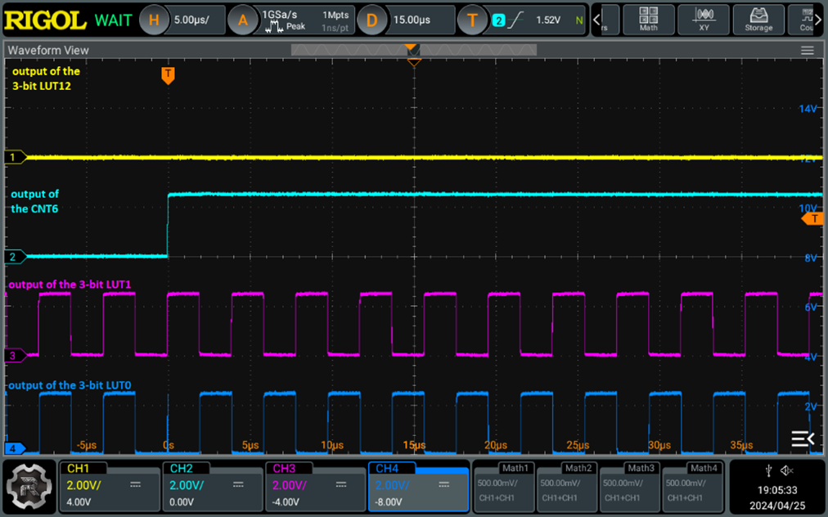828x517 pixels.
Task: Toggle the CH3 channel panel
Action: pyautogui.click(x=315, y=484)
